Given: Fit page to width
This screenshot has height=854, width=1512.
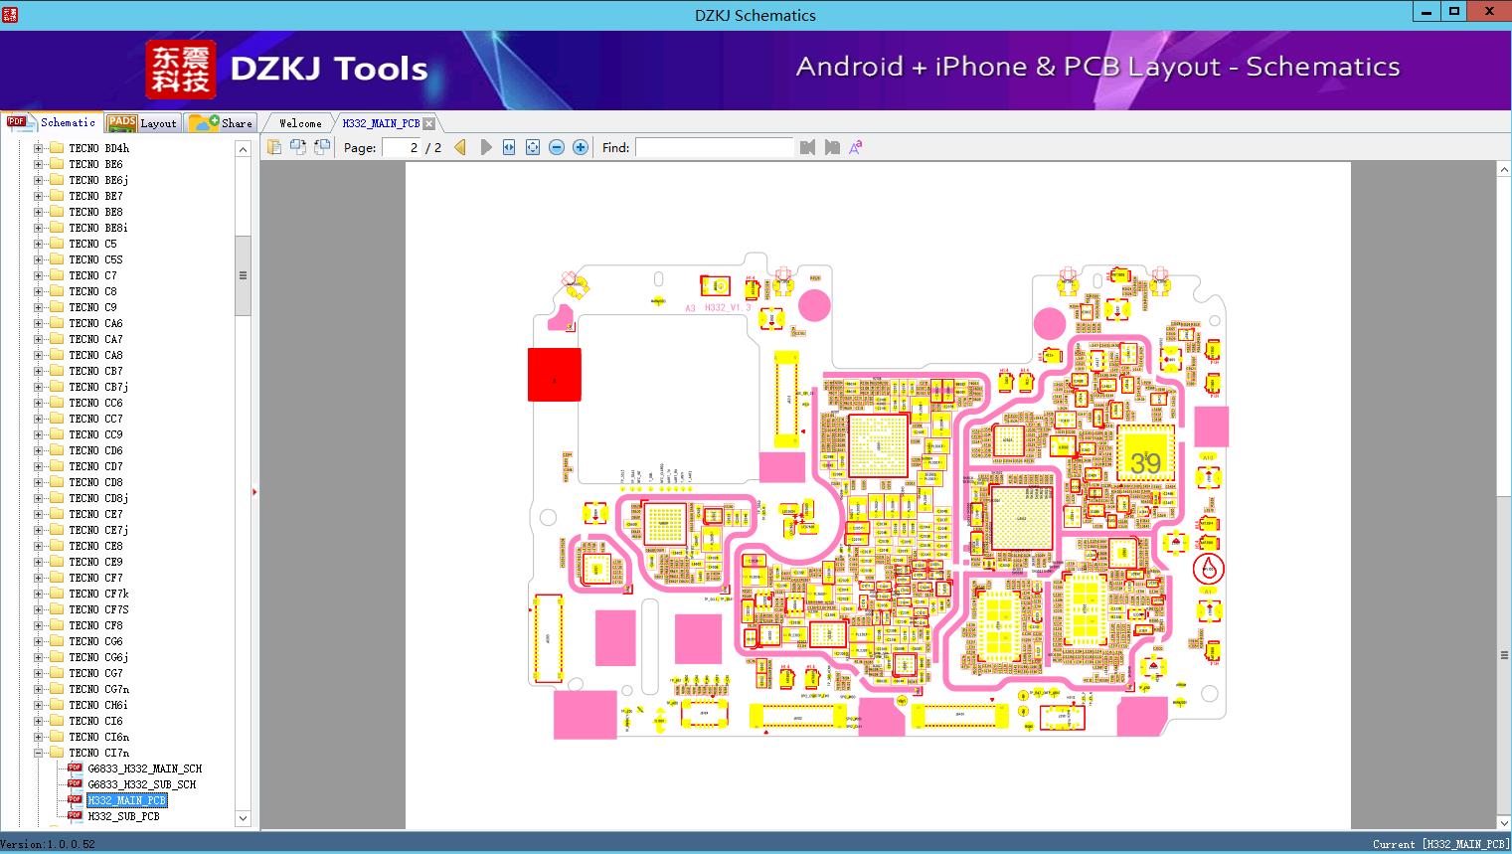Looking at the screenshot, I should pos(509,147).
